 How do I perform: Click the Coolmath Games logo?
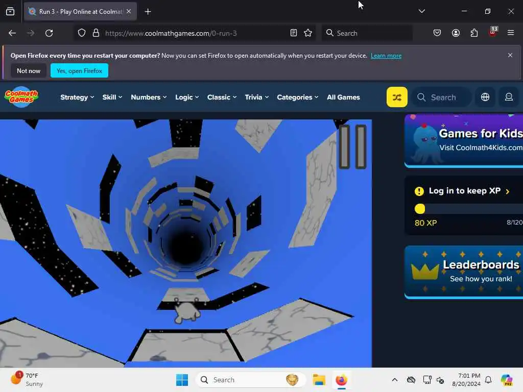click(x=21, y=97)
